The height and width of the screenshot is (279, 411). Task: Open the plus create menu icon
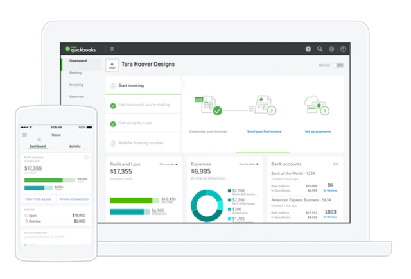(308, 49)
